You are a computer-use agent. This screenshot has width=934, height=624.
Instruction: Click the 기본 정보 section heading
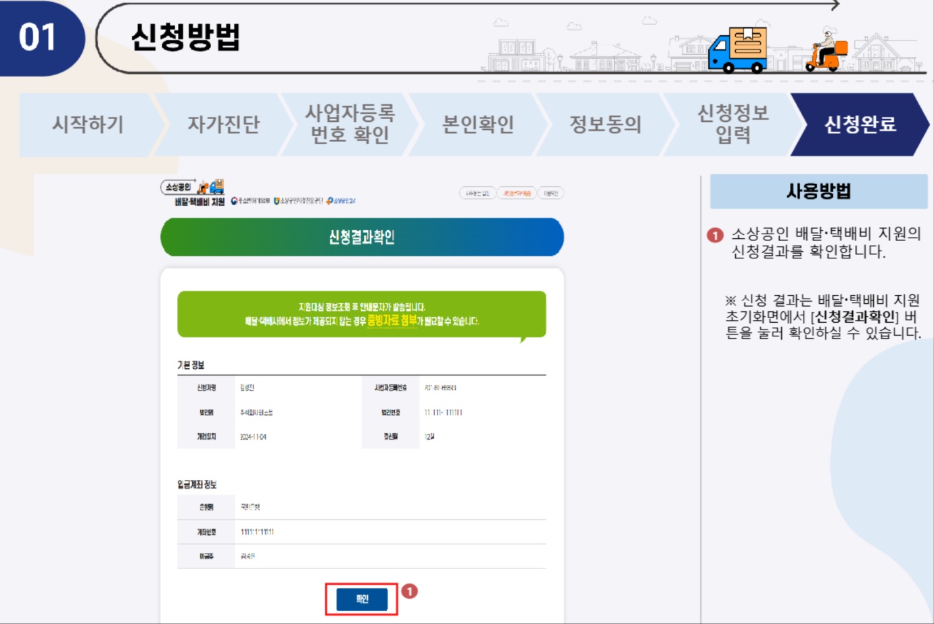[x=191, y=365]
